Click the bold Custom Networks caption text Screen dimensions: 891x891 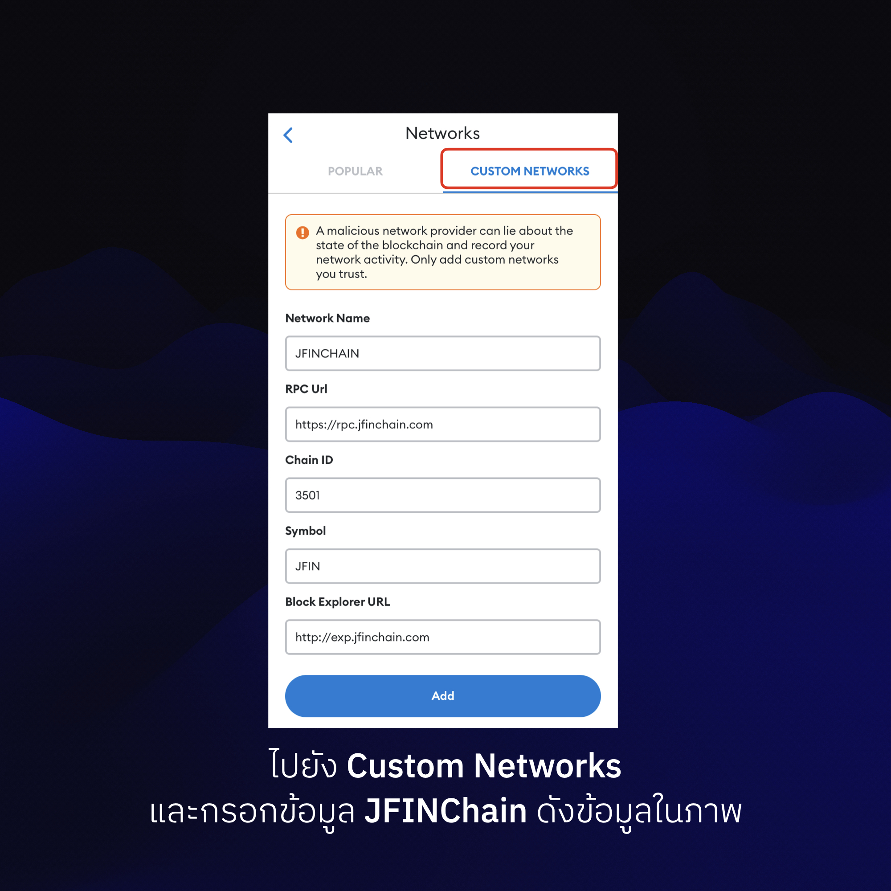[x=484, y=766]
